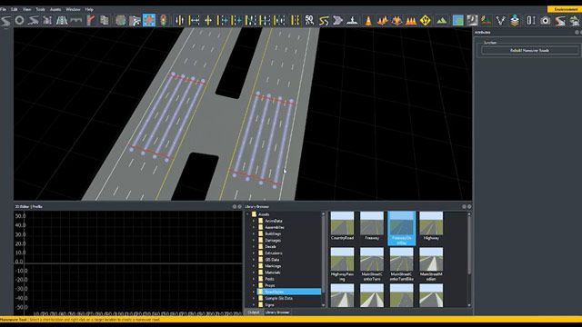The height and width of the screenshot is (327, 582).
Task: Select the speed limit 50 tool
Action: click(309, 20)
